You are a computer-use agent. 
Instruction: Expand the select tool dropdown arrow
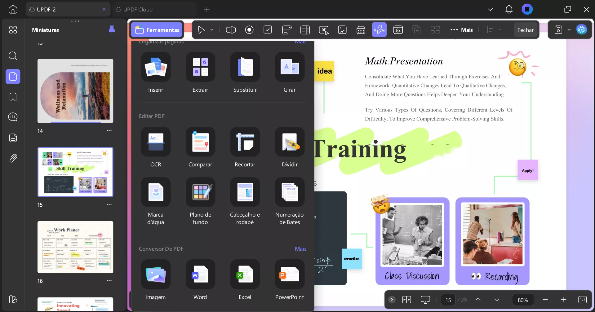[x=212, y=30]
